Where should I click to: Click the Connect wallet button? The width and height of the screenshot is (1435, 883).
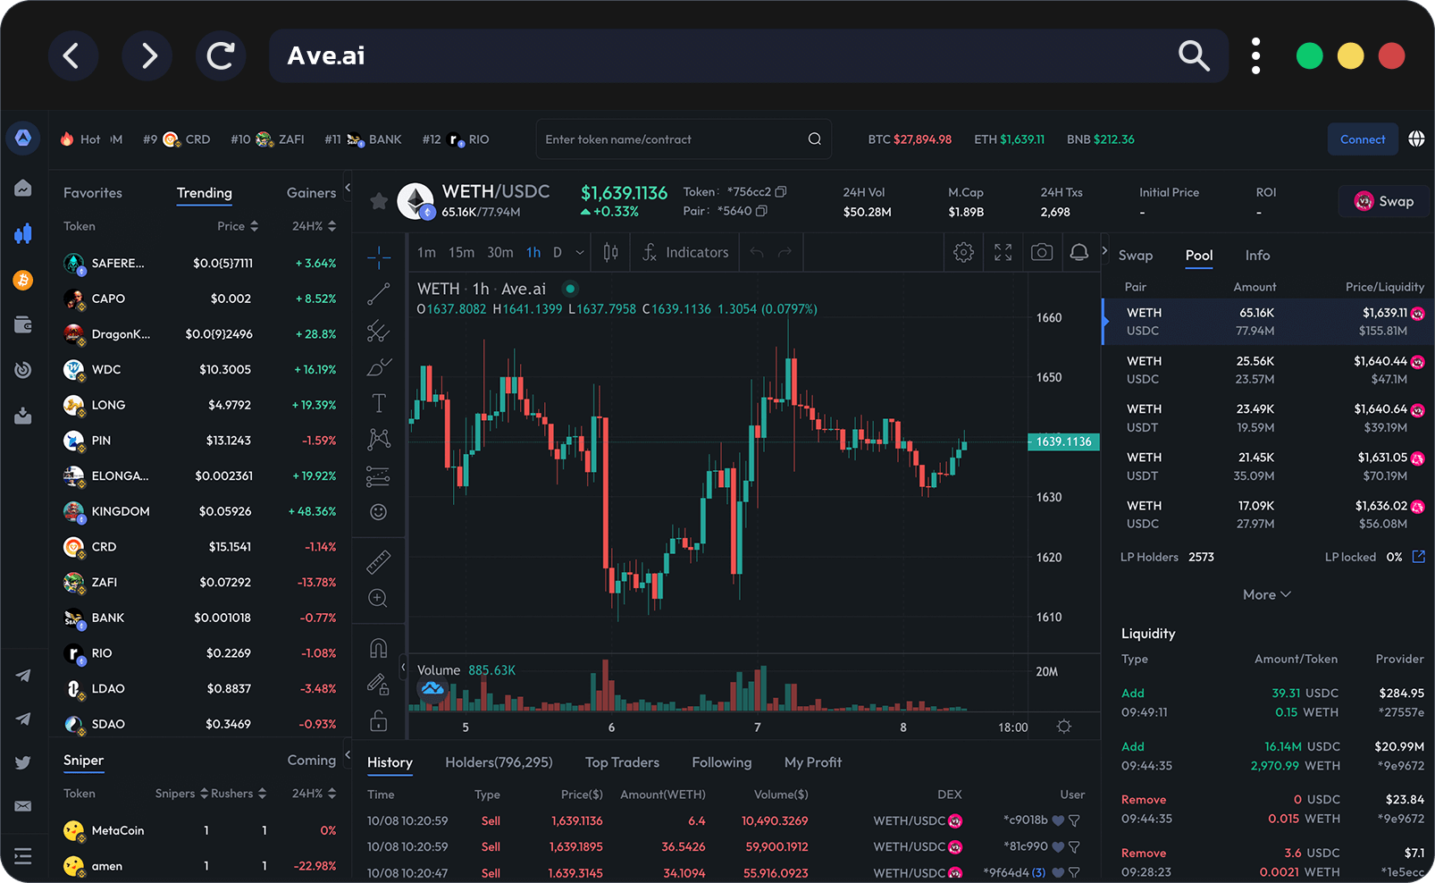pos(1362,139)
